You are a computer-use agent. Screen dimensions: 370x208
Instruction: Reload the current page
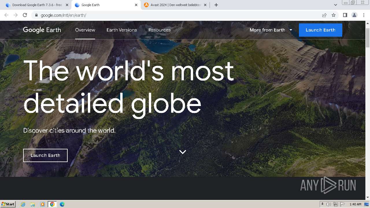(25, 15)
